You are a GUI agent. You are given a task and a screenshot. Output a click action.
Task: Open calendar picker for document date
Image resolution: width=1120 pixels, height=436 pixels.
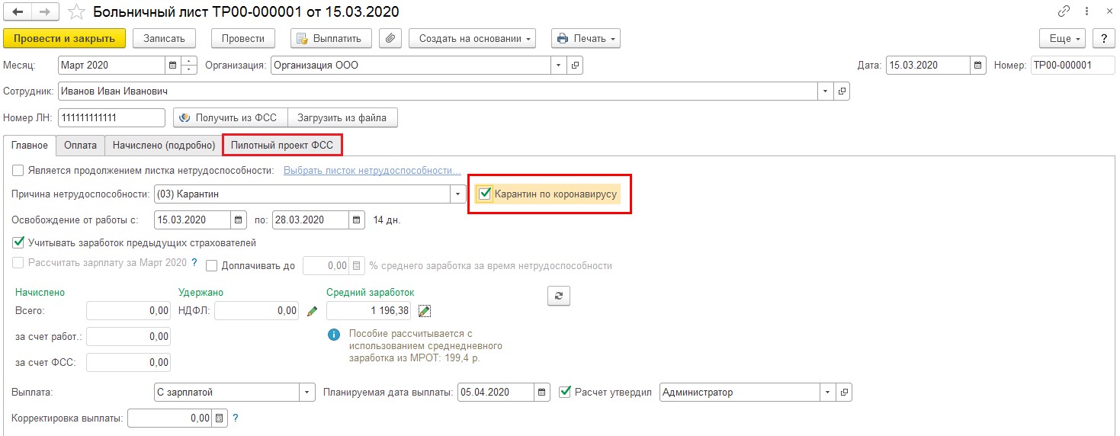(978, 66)
